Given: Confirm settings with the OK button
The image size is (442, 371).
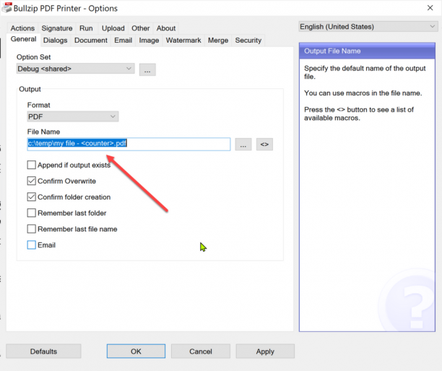Looking at the screenshot, I should pyautogui.click(x=136, y=351).
